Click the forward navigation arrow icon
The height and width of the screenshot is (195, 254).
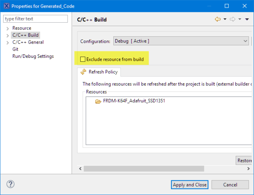click(x=233, y=19)
